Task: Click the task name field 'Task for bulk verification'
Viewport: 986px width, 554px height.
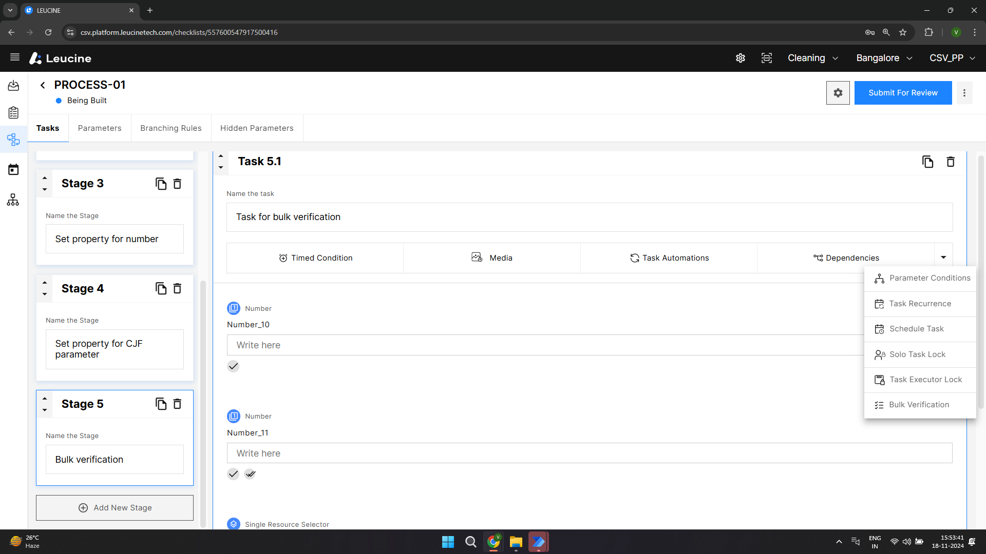Action: point(590,217)
